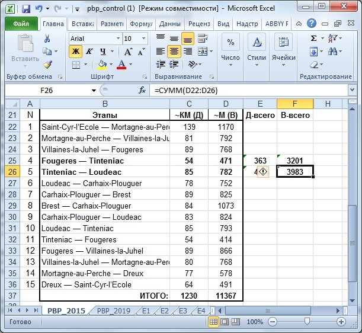The image size is (362, 333).
Task: Click the Format Painter brush icon
Action: tap(47, 65)
